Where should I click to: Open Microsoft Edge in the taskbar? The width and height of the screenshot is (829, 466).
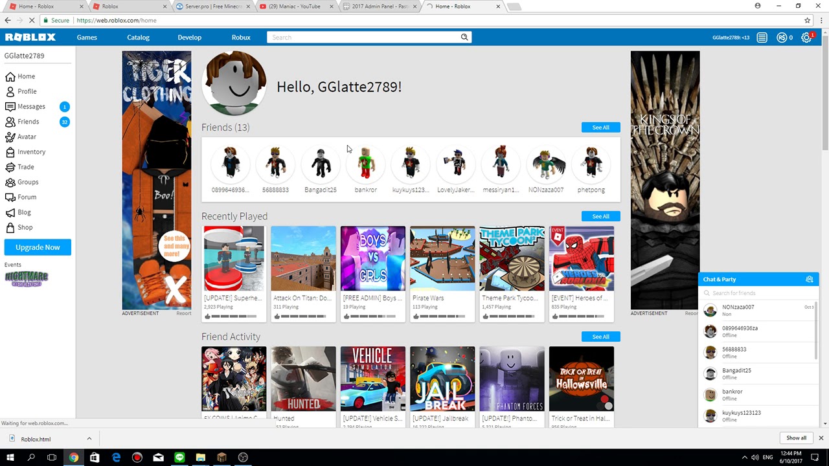[x=116, y=458]
